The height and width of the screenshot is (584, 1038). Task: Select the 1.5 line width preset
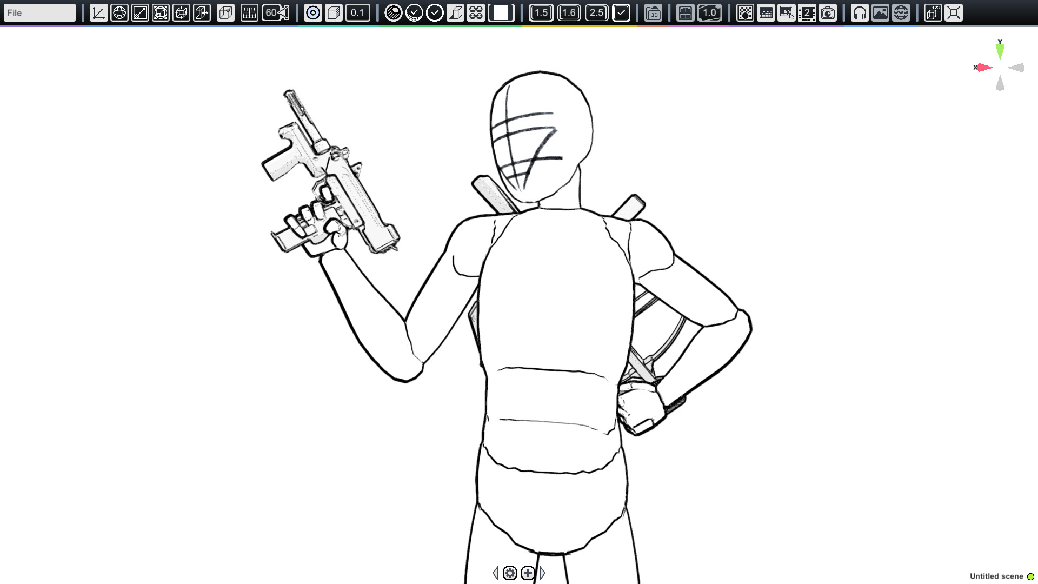(x=541, y=12)
